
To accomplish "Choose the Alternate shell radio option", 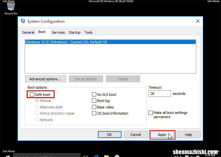I will tap(37, 107).
